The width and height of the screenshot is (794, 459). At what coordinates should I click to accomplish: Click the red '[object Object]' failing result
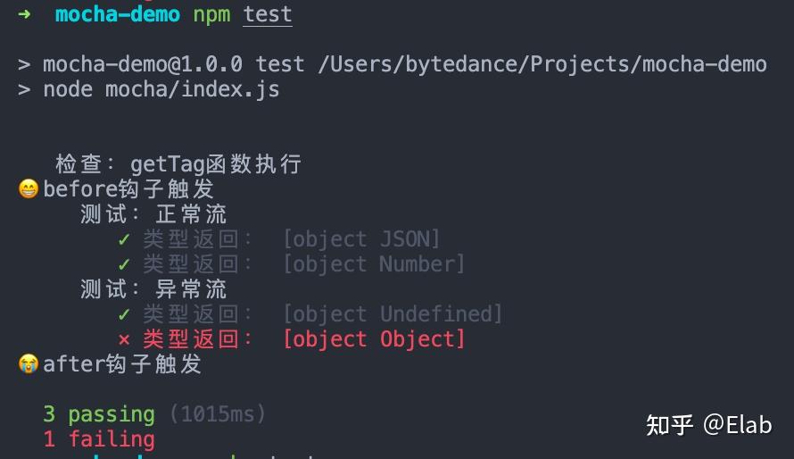[374, 339]
